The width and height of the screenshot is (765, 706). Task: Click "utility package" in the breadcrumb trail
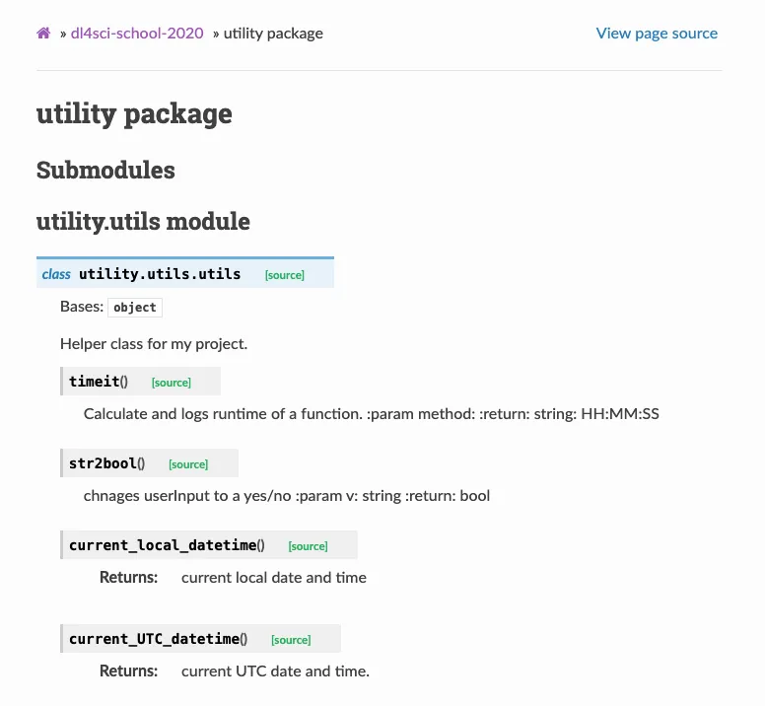tap(273, 34)
